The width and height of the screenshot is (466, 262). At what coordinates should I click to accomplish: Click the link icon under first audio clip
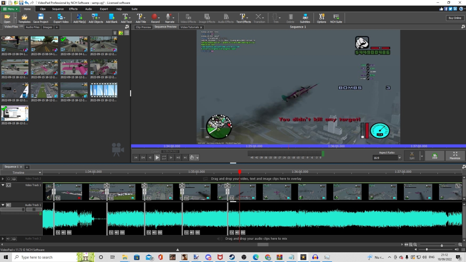pyautogui.click(x=69, y=233)
